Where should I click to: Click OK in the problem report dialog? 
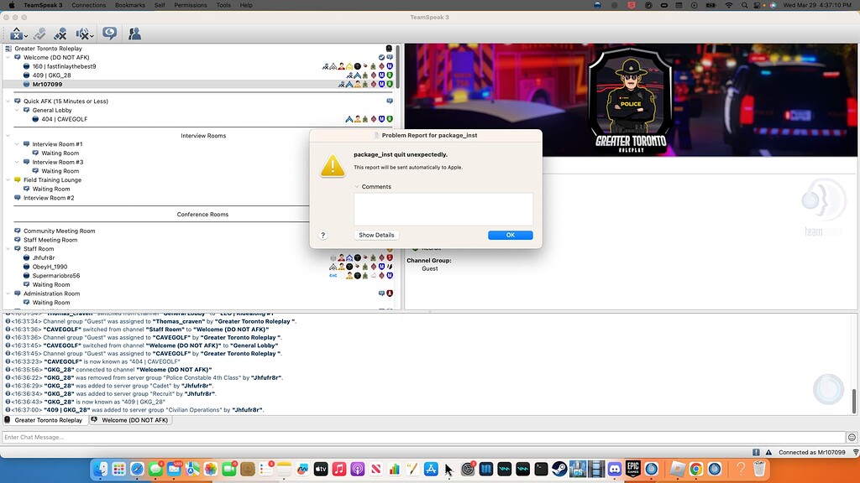pyautogui.click(x=510, y=235)
